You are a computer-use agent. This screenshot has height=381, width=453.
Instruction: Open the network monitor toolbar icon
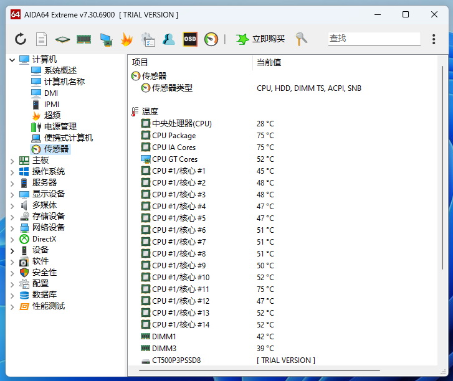pyautogui.click(x=106, y=40)
